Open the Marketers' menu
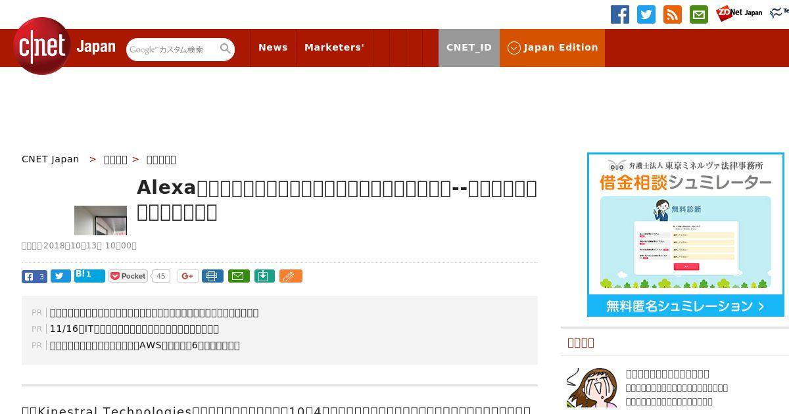This screenshot has width=789, height=414. pyautogui.click(x=334, y=47)
